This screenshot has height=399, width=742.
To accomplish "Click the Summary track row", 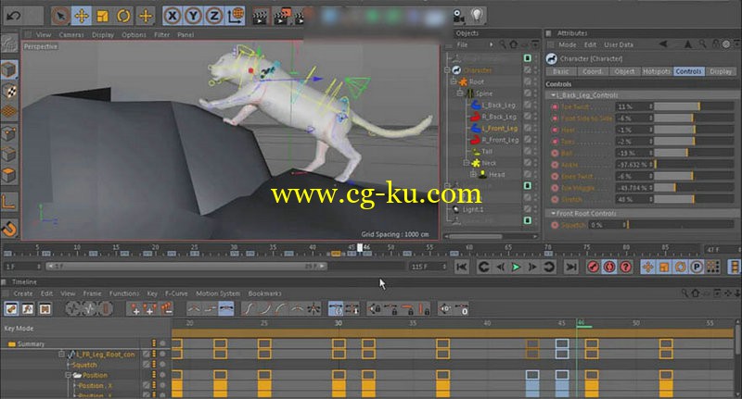I will click(x=85, y=343).
